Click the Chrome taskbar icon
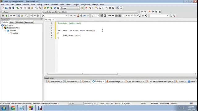Viewport: 198px width, 111px height. point(13,108)
